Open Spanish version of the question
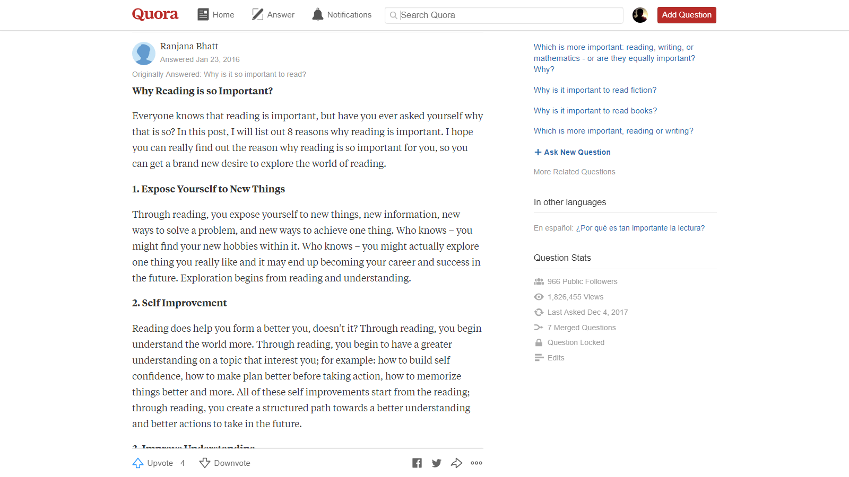The image size is (849, 477). [640, 228]
